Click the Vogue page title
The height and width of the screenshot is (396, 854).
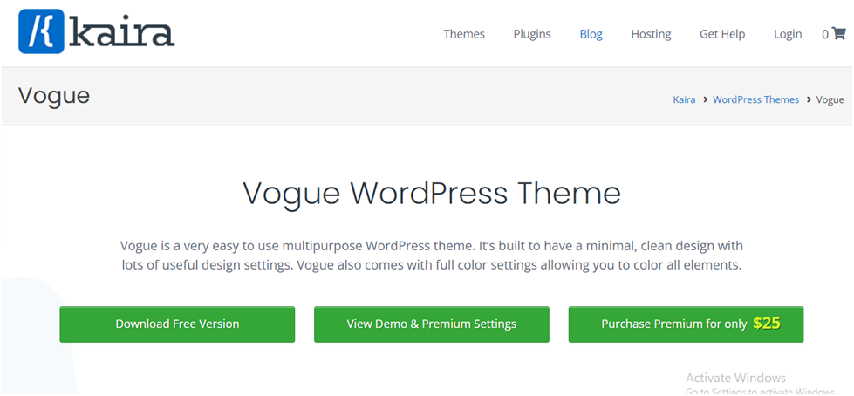pyautogui.click(x=54, y=97)
